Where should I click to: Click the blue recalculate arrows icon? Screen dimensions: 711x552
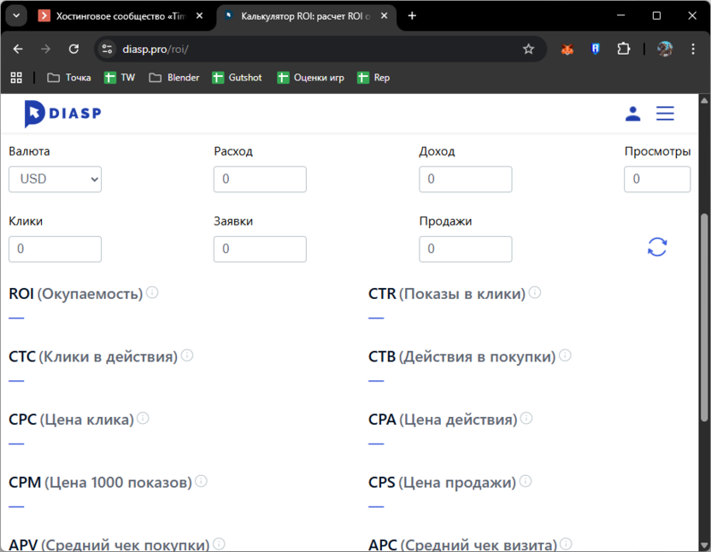click(x=657, y=247)
